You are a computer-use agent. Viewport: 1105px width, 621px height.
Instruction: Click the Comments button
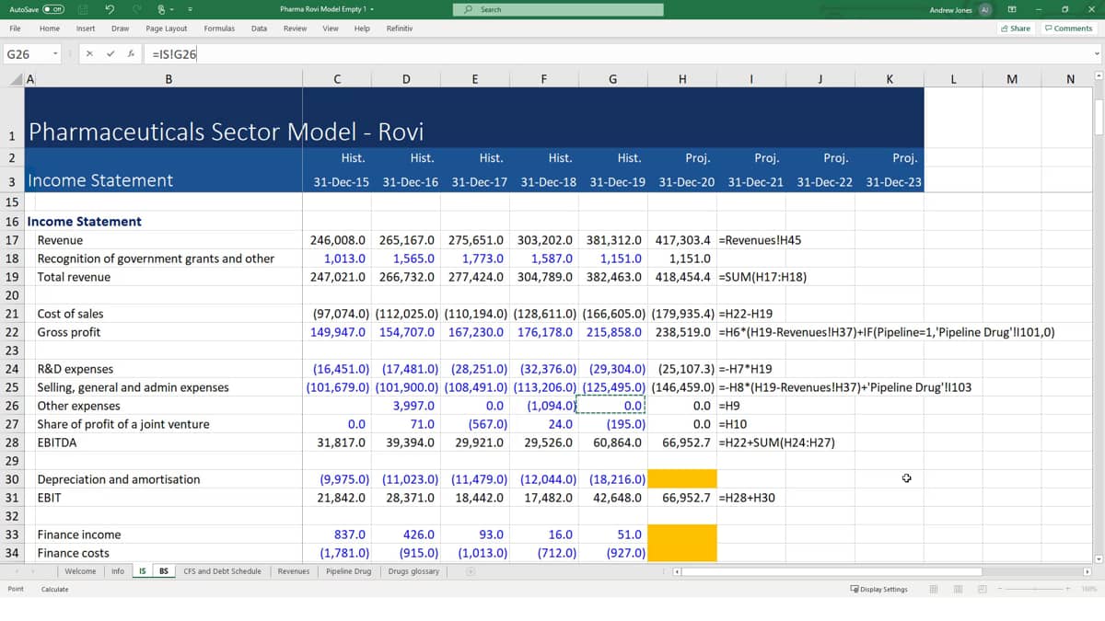(1069, 29)
